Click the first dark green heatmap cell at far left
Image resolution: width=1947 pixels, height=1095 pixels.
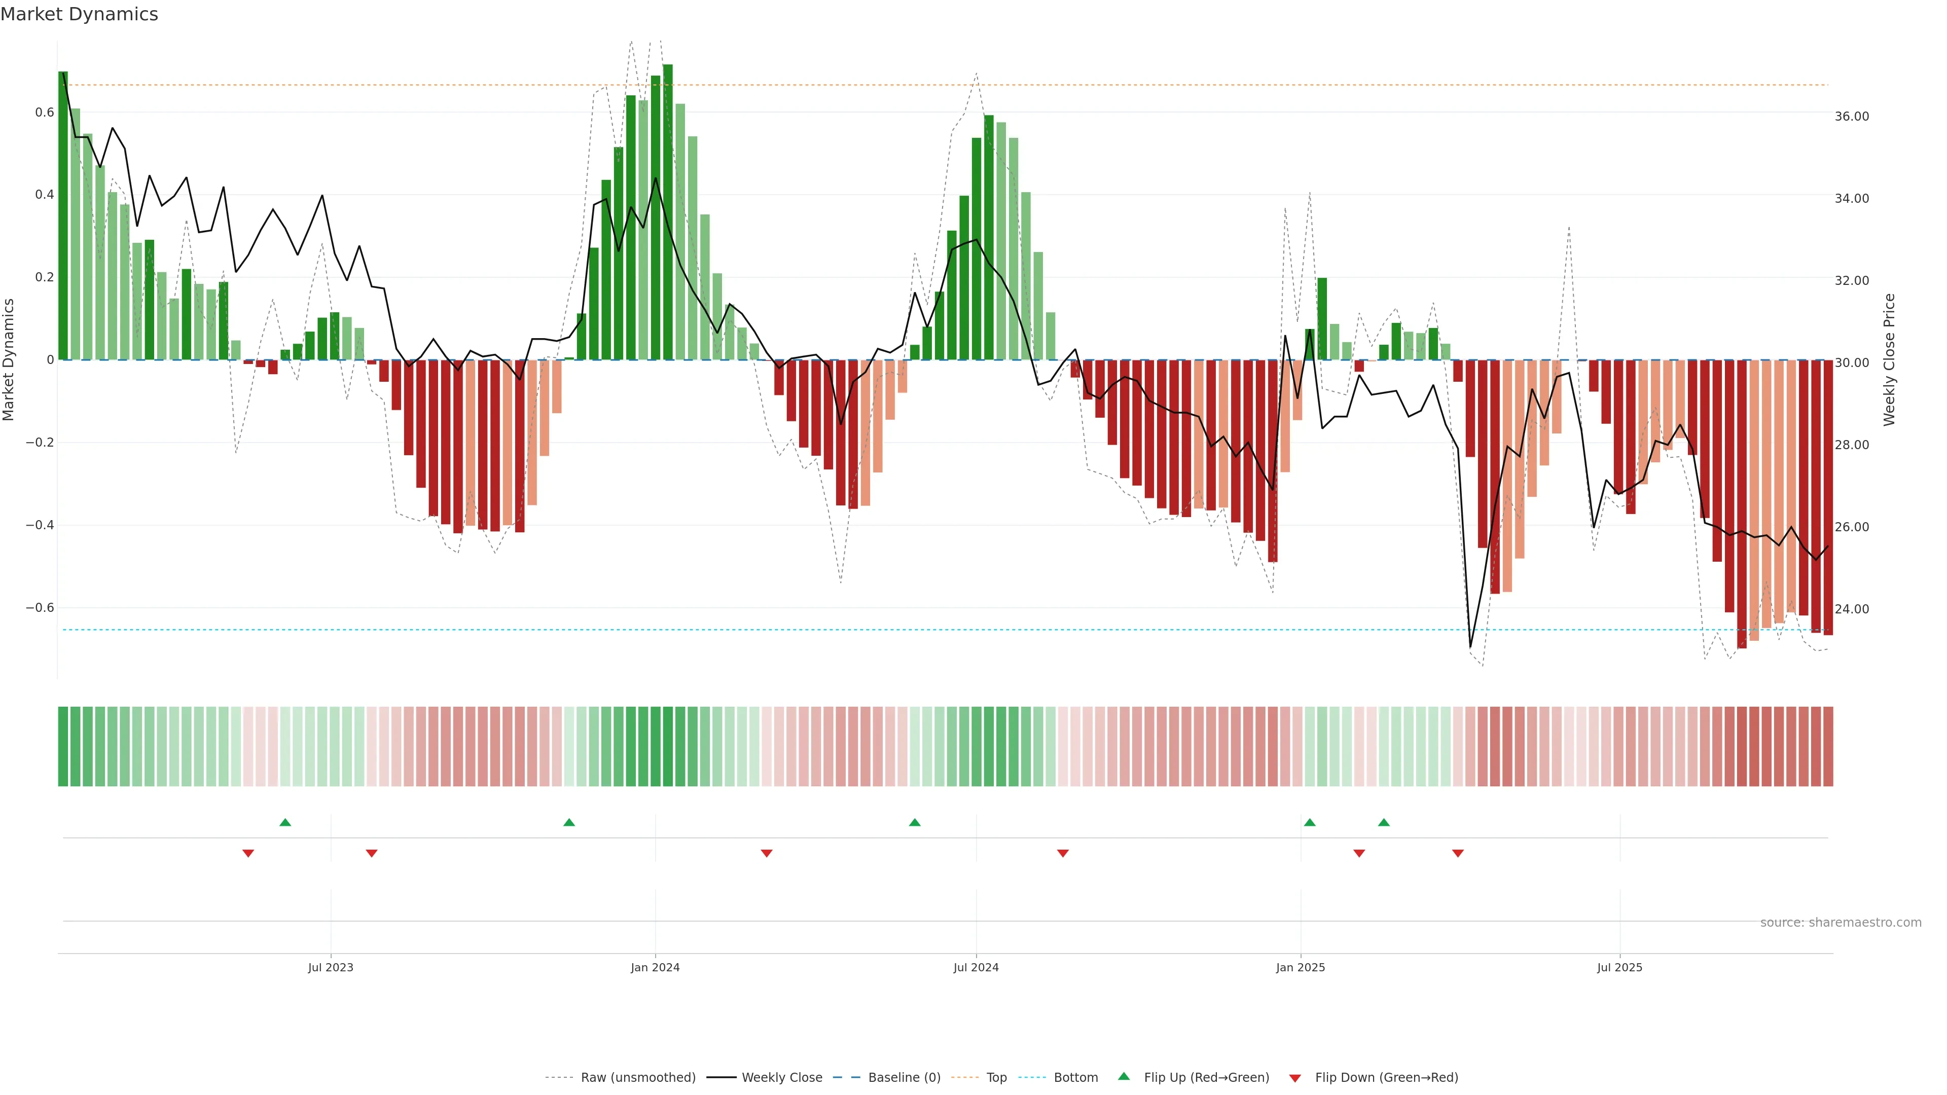63,746
